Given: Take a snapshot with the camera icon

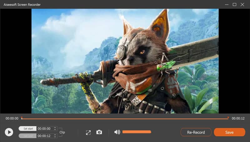Looking at the screenshot, I should (x=99, y=132).
